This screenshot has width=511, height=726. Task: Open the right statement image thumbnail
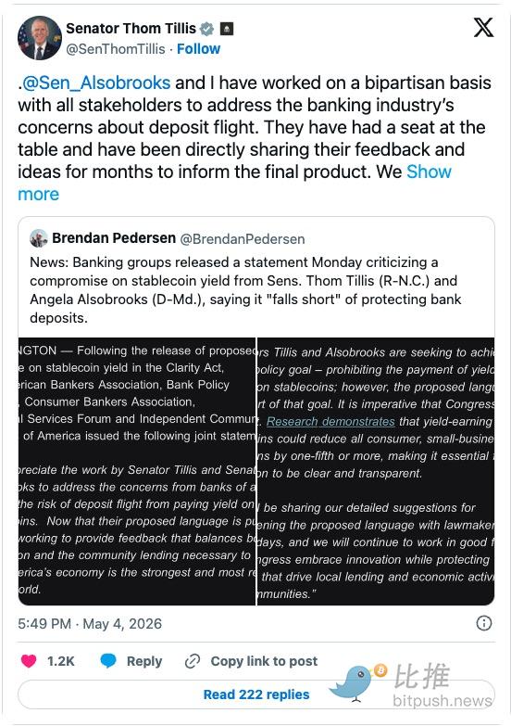point(376,471)
